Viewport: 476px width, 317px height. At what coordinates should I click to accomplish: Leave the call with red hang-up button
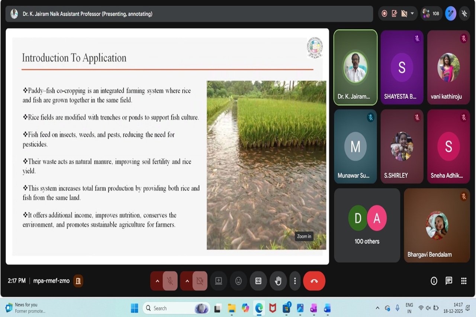314,281
